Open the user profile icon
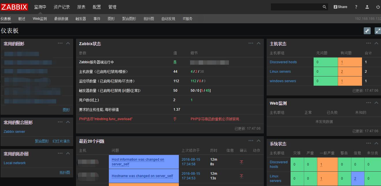This screenshot has height=186, width=381. 367,7
